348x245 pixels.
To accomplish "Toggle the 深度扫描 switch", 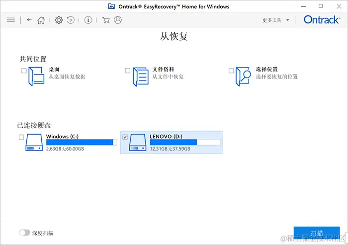I will click(x=24, y=233).
